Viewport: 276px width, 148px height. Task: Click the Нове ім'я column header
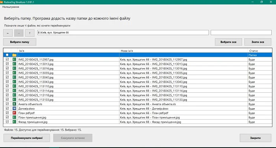click(184, 51)
